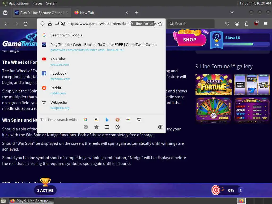Open the 3 ACTIVE trophy button

pos(45,190)
